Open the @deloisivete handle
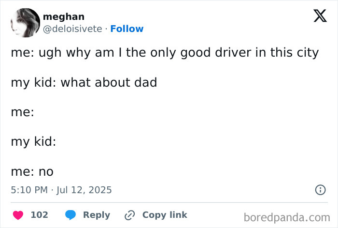338x228 pixels. 72,29
